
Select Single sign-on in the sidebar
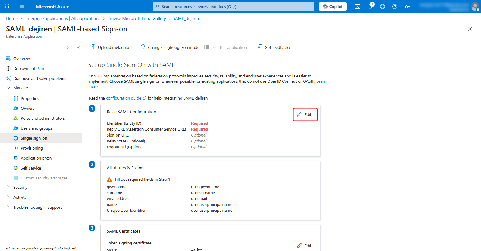click(x=41, y=138)
